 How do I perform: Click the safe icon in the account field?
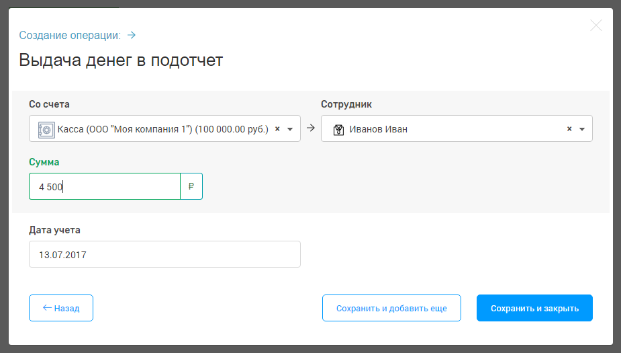[46, 129]
